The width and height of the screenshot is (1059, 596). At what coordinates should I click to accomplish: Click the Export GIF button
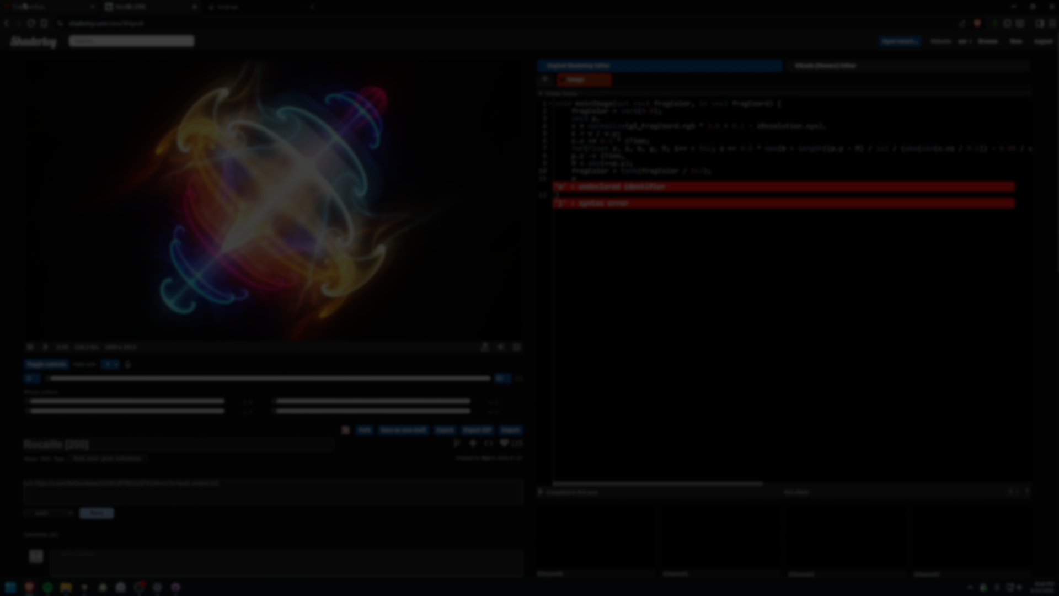[x=477, y=430]
